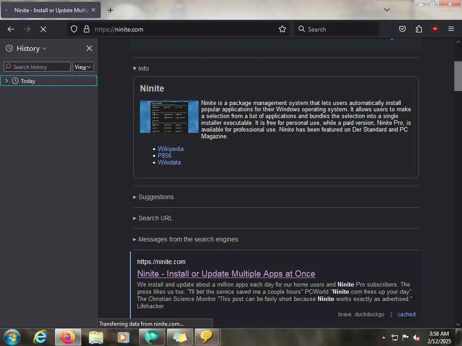Image resolution: width=462 pixels, height=346 pixels.
Task: Close the History sidebar
Action: tap(89, 48)
